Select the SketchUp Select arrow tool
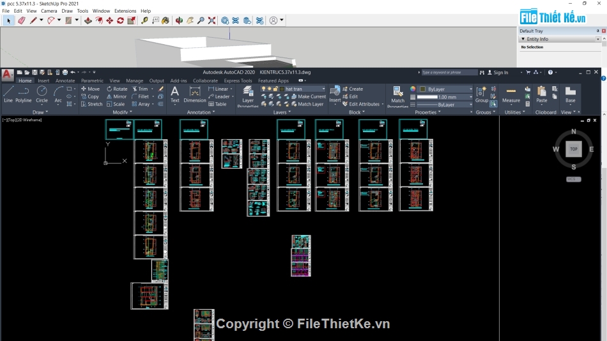Viewport: 607px width, 341px height. (x=8, y=20)
